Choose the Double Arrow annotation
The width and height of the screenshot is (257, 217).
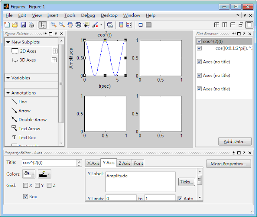click(29, 120)
